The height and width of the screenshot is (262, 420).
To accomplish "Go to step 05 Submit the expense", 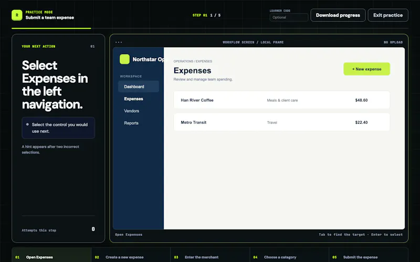I will [x=369, y=255].
